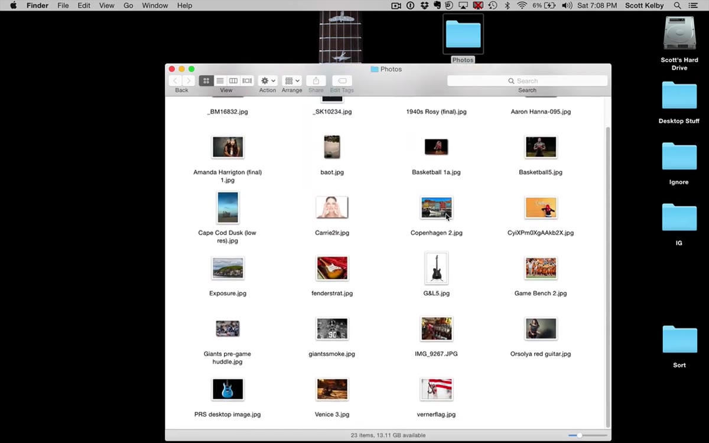
Task: Select G&L5.jpg guitar thumbnail
Action: [437, 268]
